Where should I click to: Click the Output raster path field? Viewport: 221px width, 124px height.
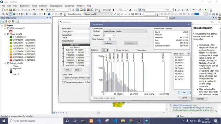(76, 77)
